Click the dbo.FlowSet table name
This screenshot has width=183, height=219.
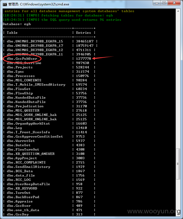19,89
